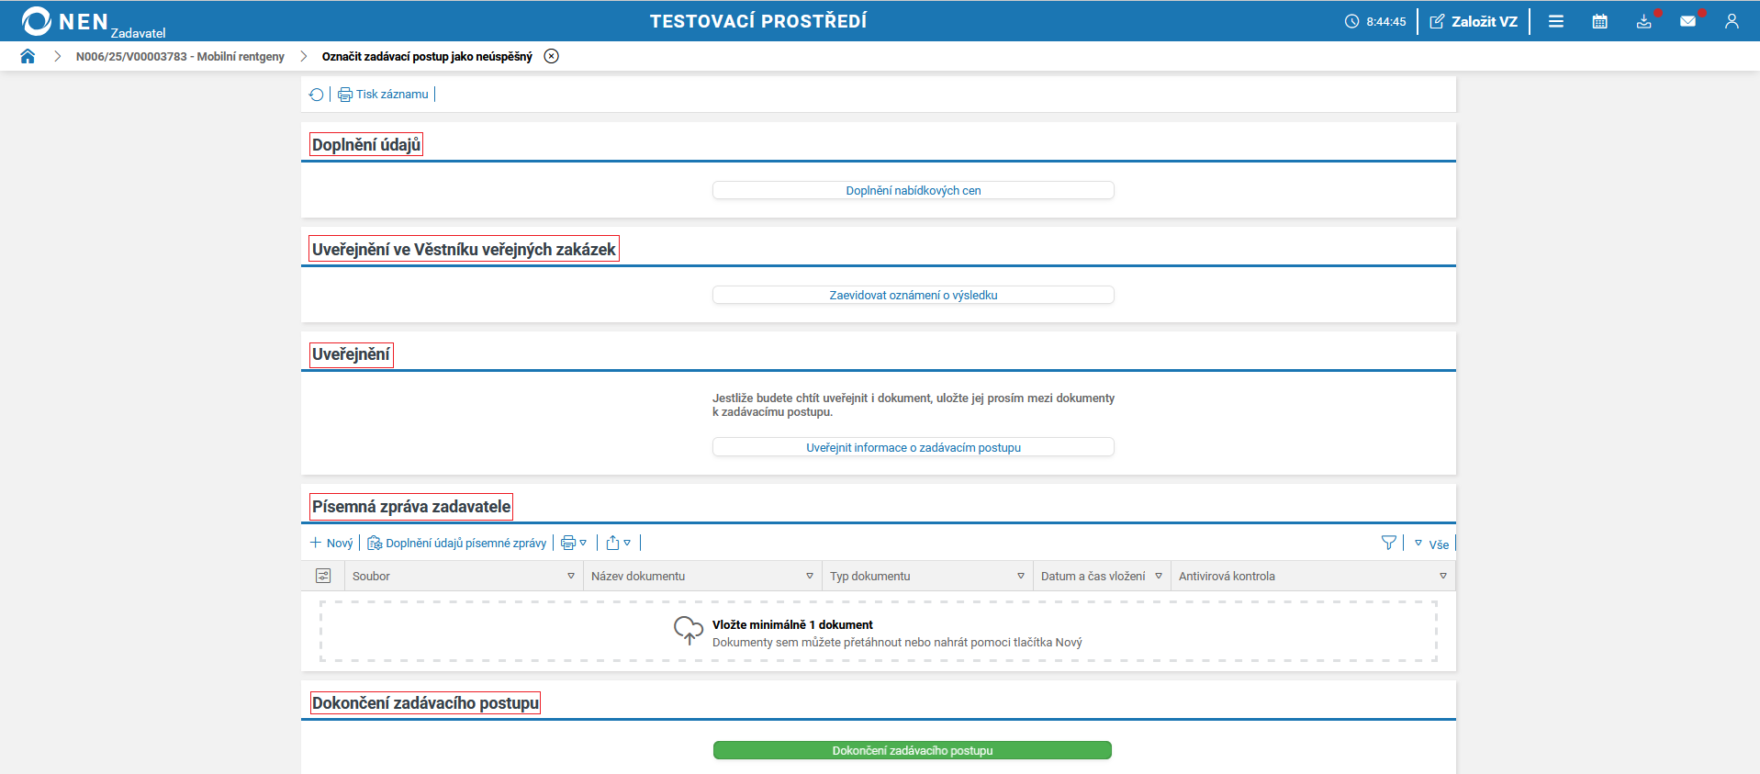The image size is (1760, 774).
Task: Click the cloud upload icon
Action: coord(689,631)
